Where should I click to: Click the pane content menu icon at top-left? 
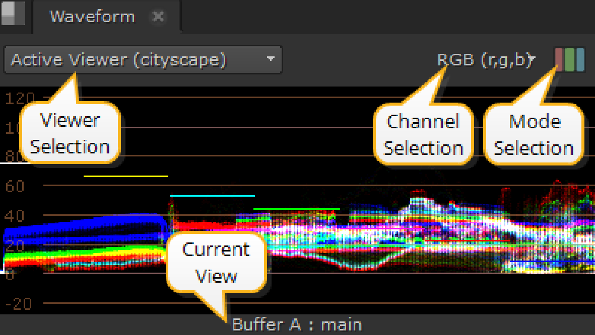(13, 14)
